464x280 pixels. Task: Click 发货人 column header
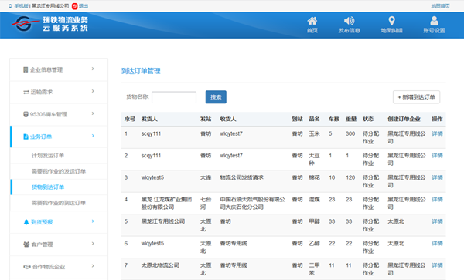pos(149,120)
